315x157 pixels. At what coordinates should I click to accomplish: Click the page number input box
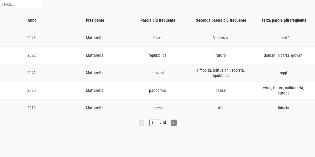coord(154,123)
